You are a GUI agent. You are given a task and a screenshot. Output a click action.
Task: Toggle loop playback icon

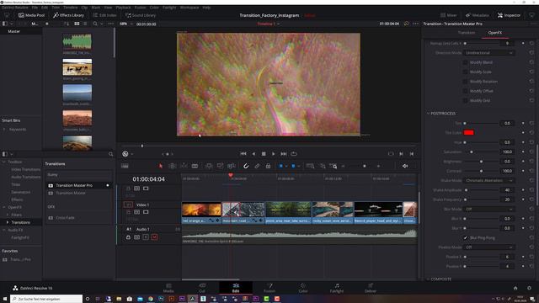coord(294,154)
